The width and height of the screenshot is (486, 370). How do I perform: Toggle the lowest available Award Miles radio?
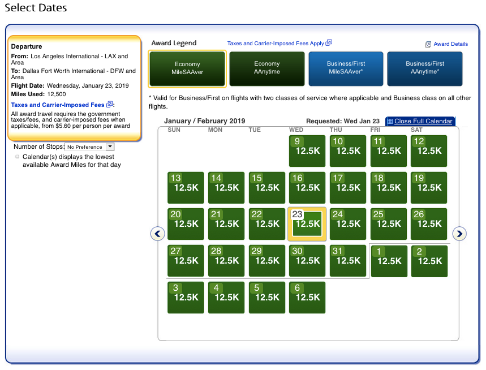[x=18, y=157]
